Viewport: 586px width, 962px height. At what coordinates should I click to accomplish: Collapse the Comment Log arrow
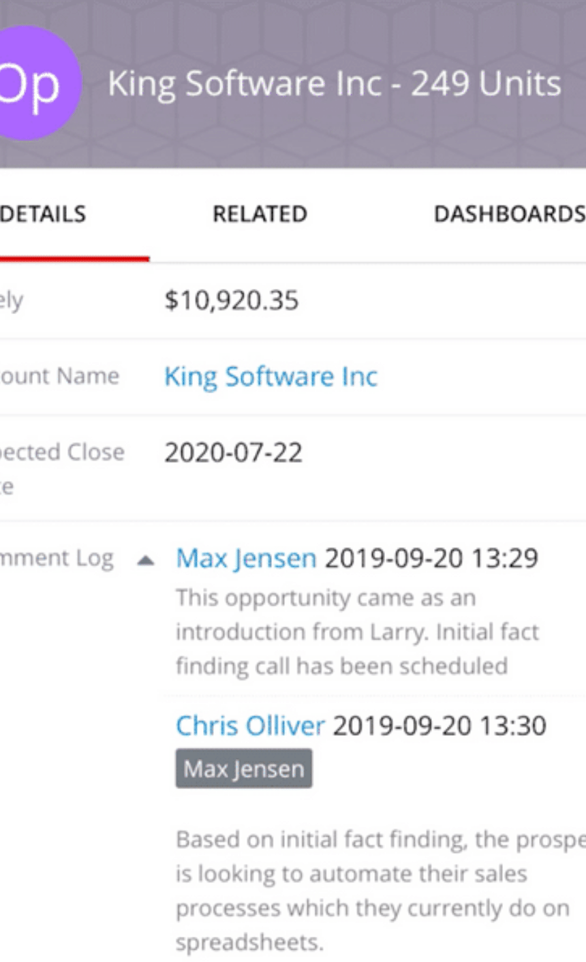click(144, 560)
